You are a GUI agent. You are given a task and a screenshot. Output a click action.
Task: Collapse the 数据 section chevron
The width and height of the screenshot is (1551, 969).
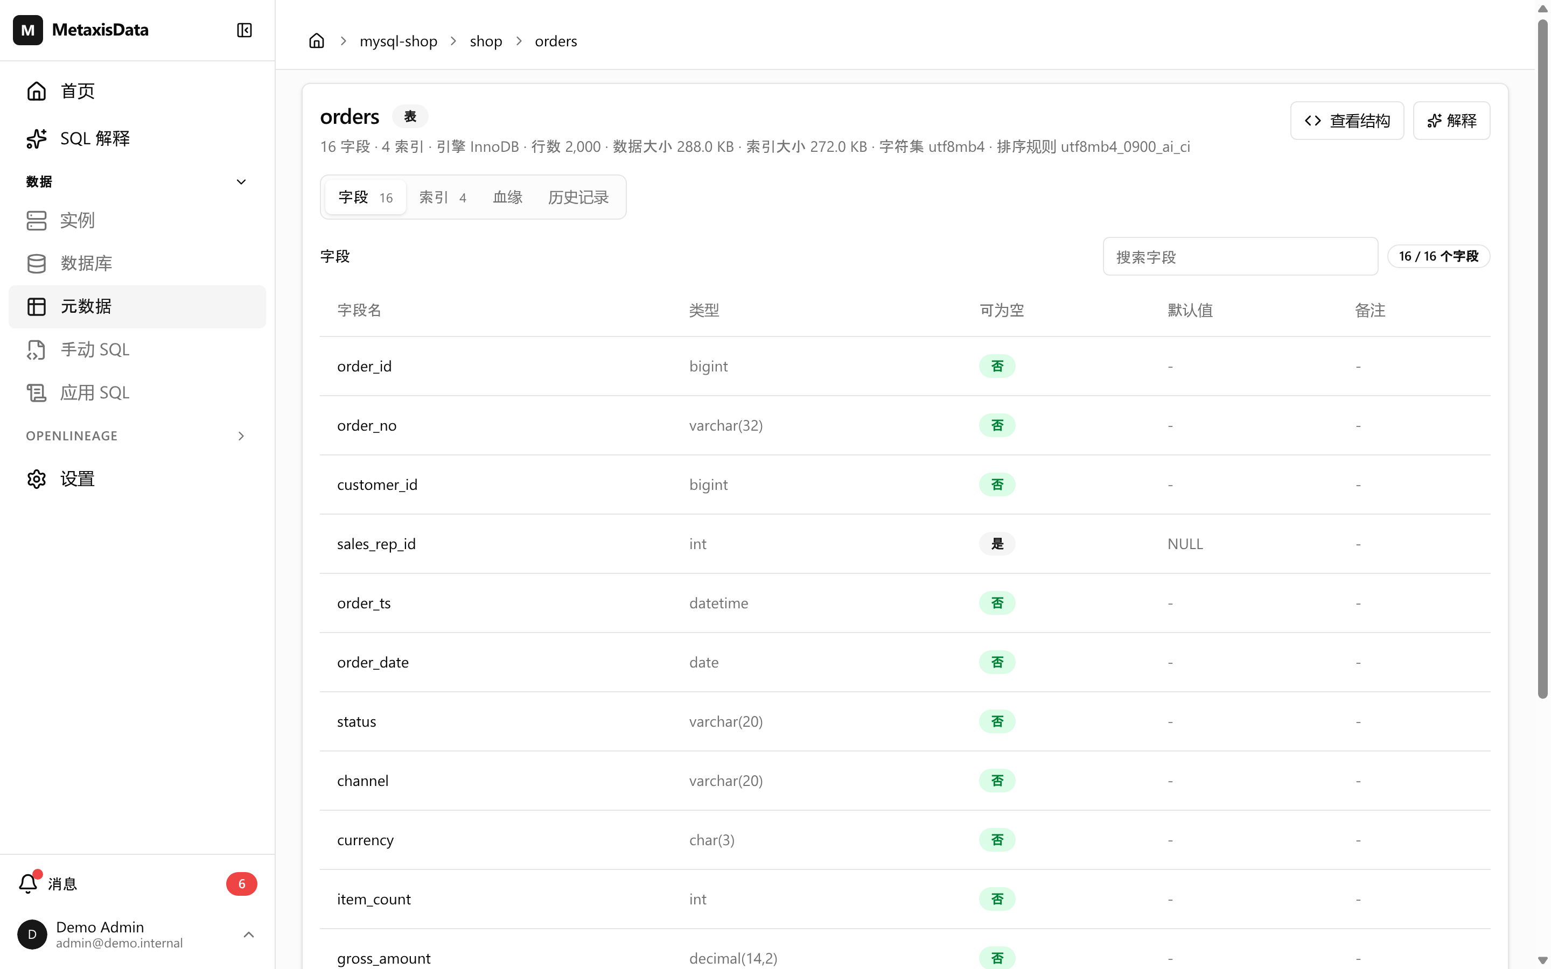point(241,182)
